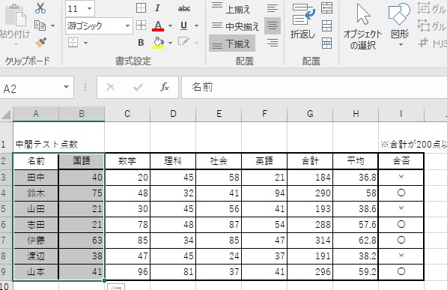Screen dimensions: 447x290
Task: Open the borders dropdown arrow
Action: 85,43
